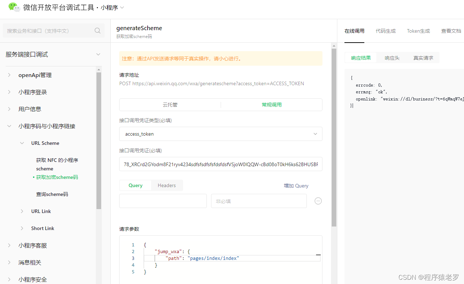
Task: Select 查询scheme码 in the sidebar
Action: click(51, 194)
